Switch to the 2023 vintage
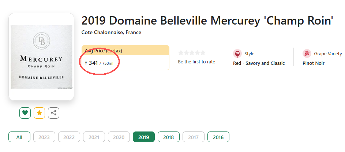Image resolution: width=345 pixels, height=152 pixels. [x=44, y=137]
